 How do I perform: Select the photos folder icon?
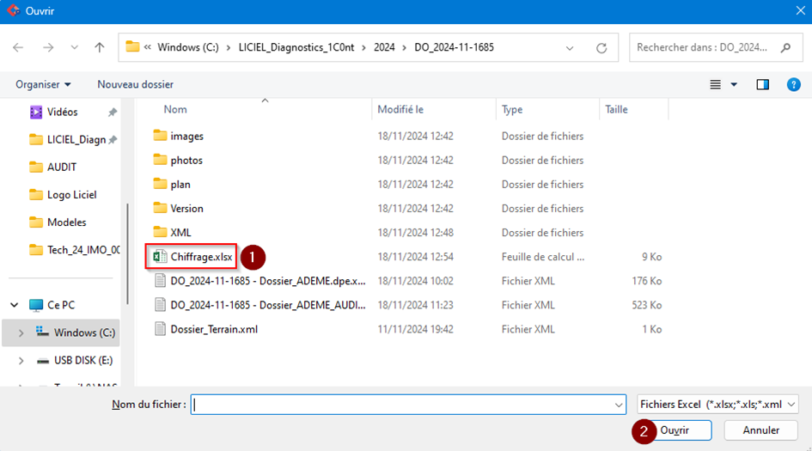(160, 160)
